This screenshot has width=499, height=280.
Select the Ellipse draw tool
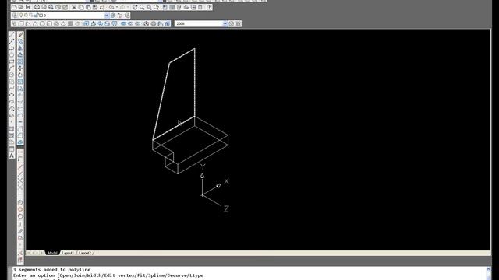(x=12, y=95)
